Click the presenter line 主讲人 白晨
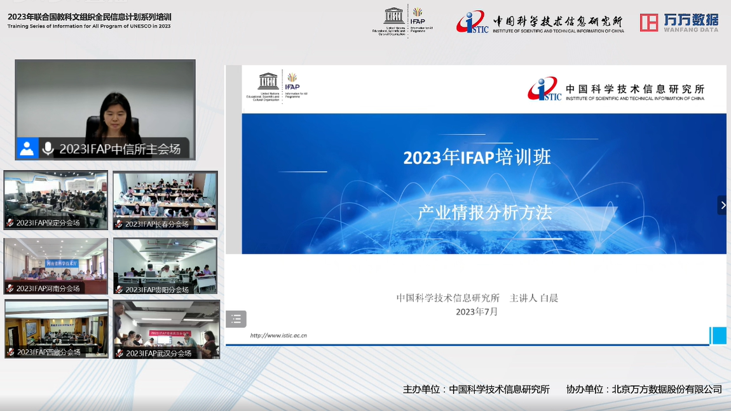 pyautogui.click(x=534, y=298)
